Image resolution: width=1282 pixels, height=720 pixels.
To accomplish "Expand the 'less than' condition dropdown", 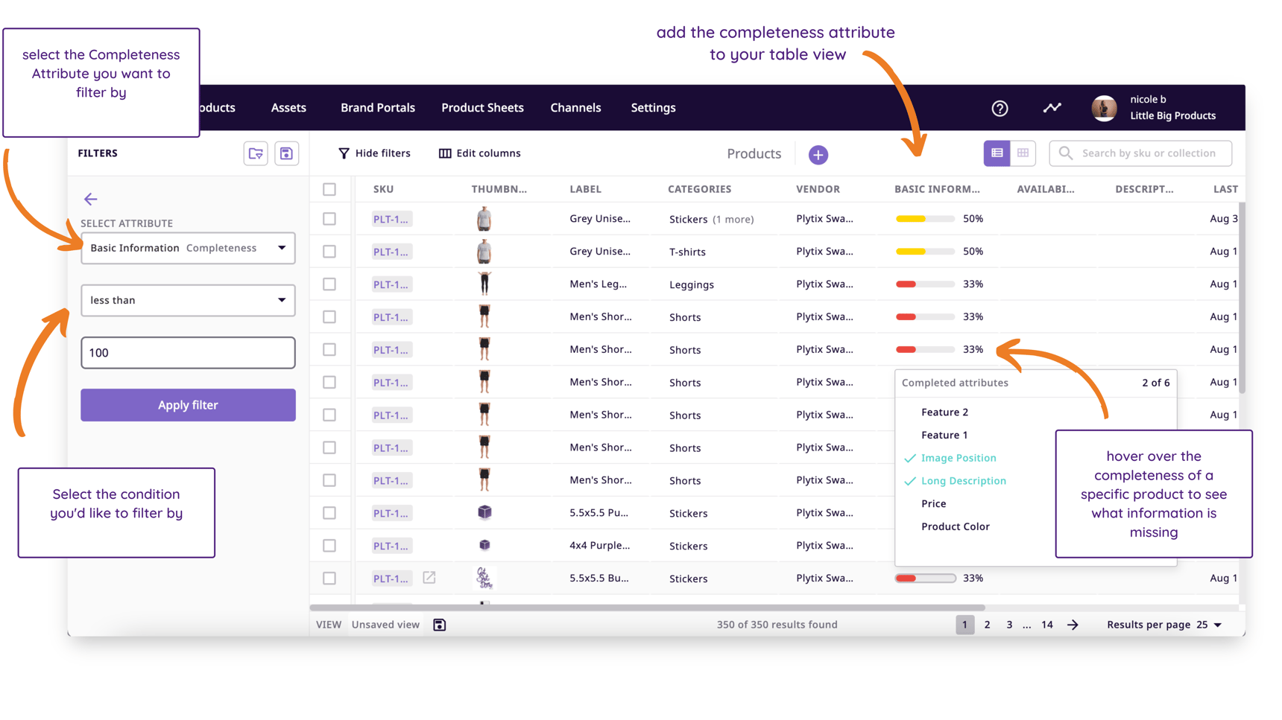I will click(188, 300).
